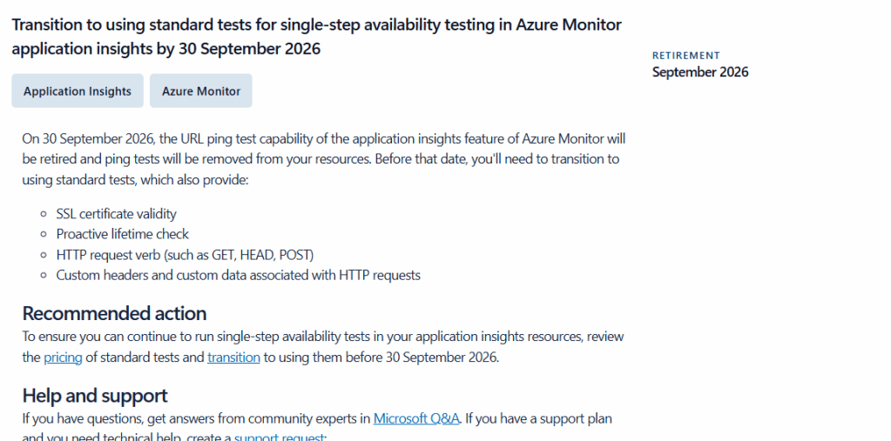Screen dimensions: 891x441
Task: Click the Recommended action heading
Action: pyautogui.click(x=114, y=313)
